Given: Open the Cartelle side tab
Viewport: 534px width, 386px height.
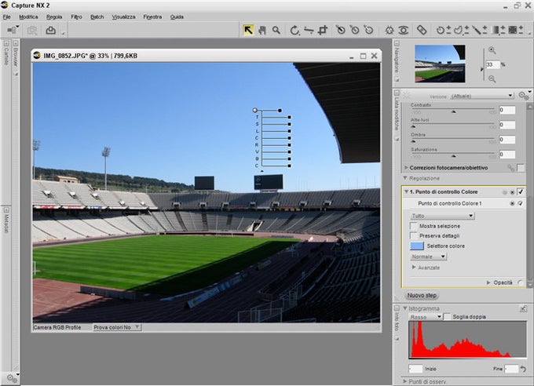Looking at the screenshot, I should pos(6,56).
